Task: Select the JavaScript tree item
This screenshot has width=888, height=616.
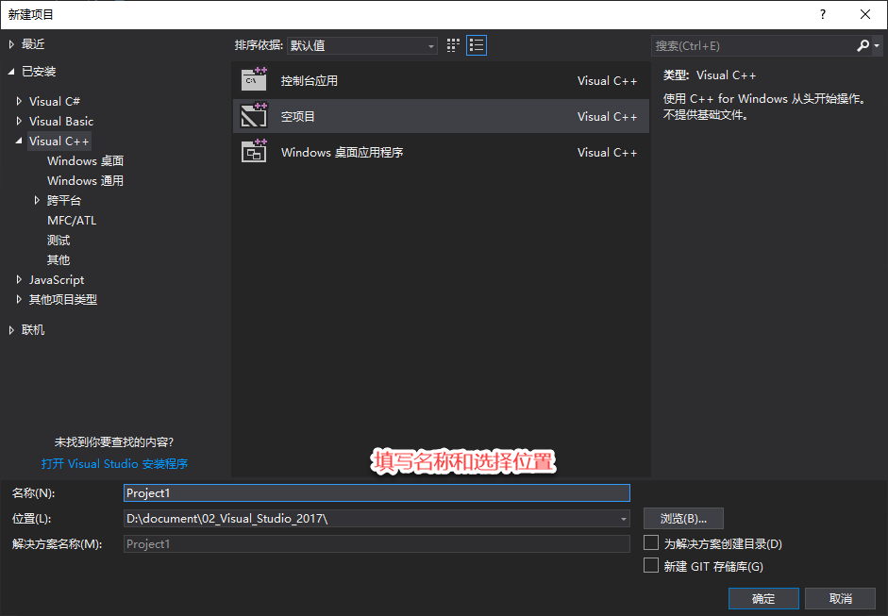Action: point(57,279)
